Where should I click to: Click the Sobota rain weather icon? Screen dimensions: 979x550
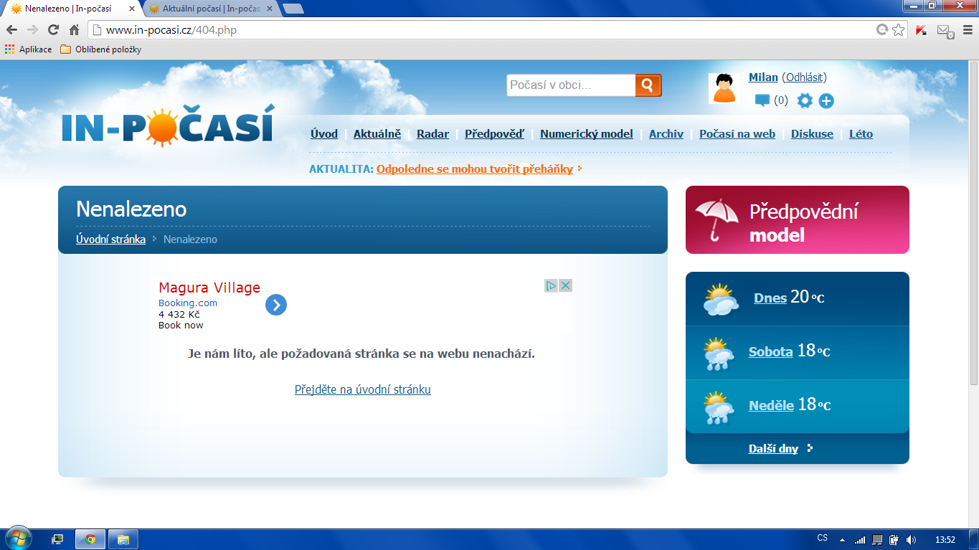[719, 354]
